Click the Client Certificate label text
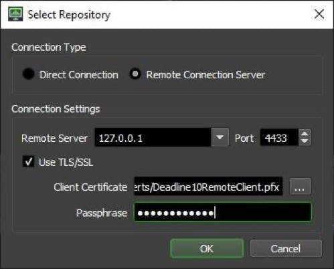The width and height of the screenshot is (334, 269). pyautogui.click(x=90, y=187)
